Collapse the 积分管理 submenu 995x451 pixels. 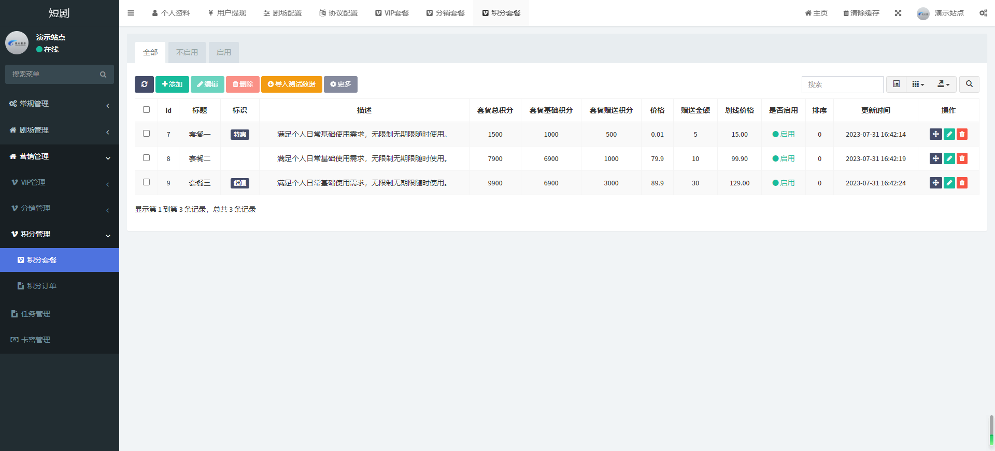coord(60,235)
